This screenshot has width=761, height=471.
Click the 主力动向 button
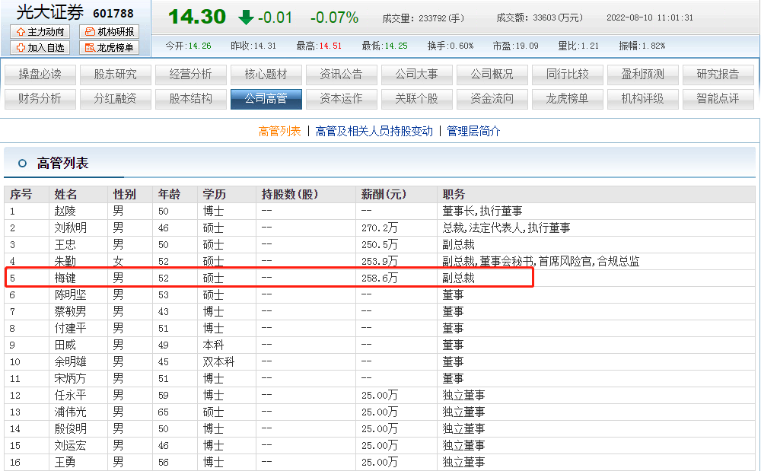point(40,31)
